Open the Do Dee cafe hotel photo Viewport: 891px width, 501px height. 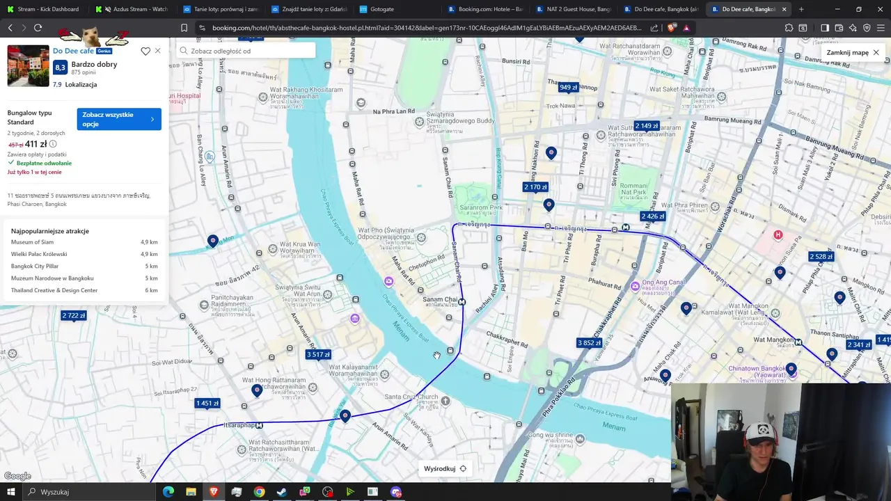[29, 65]
